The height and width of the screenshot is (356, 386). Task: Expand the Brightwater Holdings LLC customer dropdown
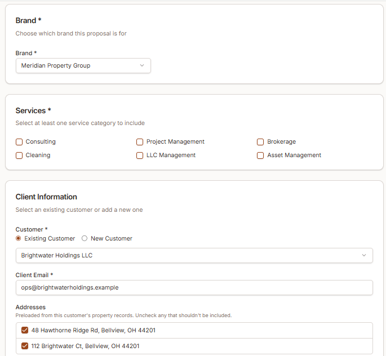pyautogui.click(x=194, y=255)
